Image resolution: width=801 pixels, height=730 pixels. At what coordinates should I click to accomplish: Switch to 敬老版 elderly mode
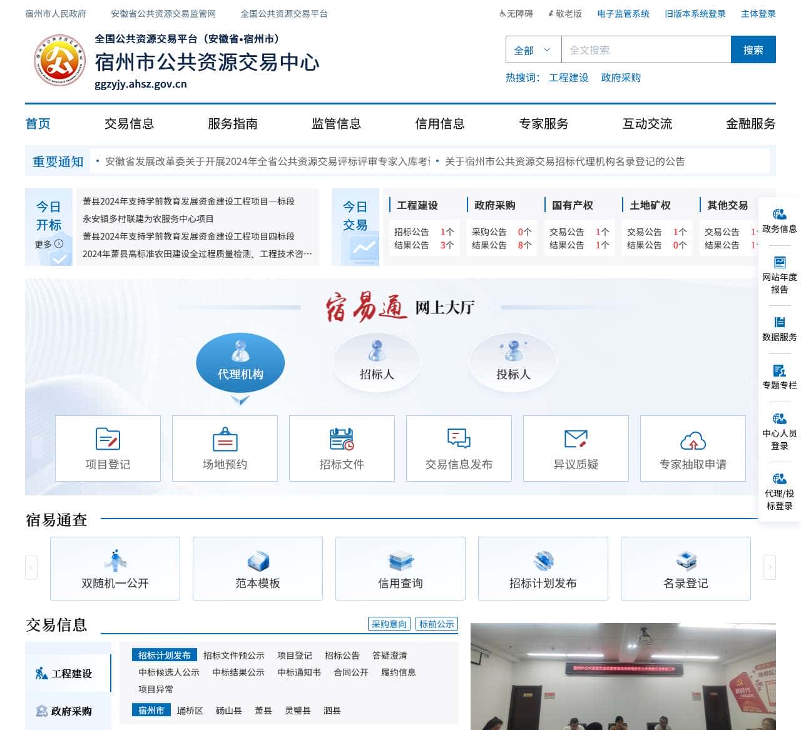tap(565, 14)
